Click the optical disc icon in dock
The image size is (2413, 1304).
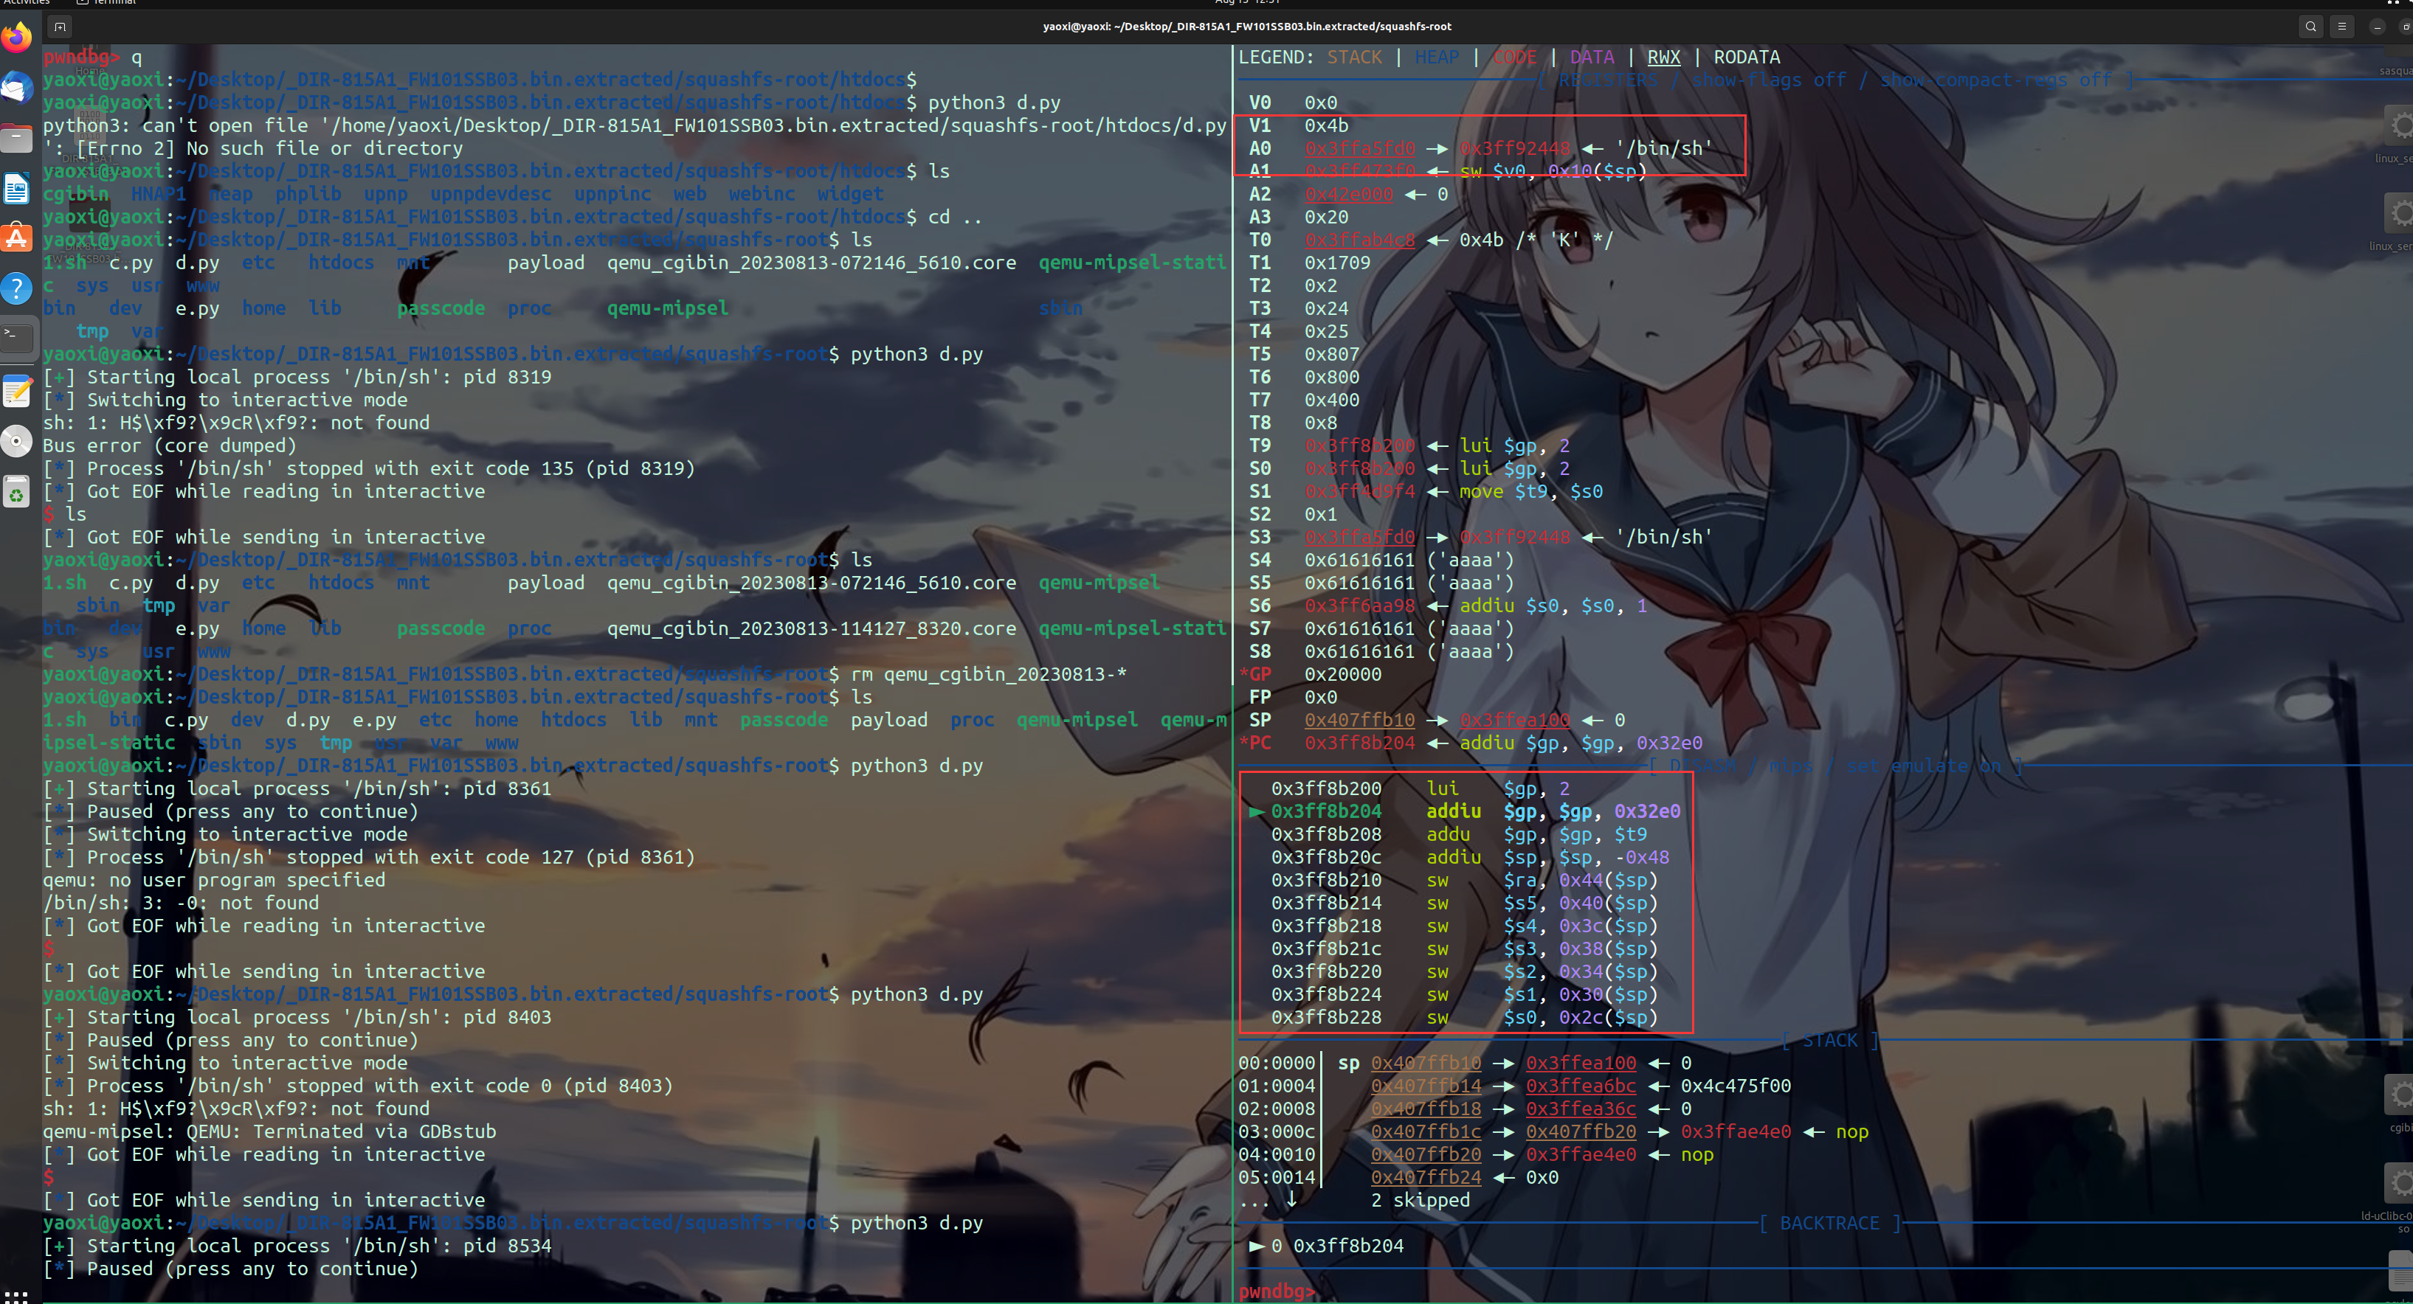pos(17,440)
